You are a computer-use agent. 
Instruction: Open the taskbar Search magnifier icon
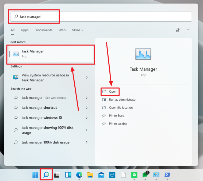coord(46,175)
